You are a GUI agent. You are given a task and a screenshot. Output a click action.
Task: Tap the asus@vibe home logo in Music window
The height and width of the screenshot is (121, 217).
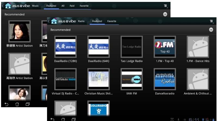point(8,6)
